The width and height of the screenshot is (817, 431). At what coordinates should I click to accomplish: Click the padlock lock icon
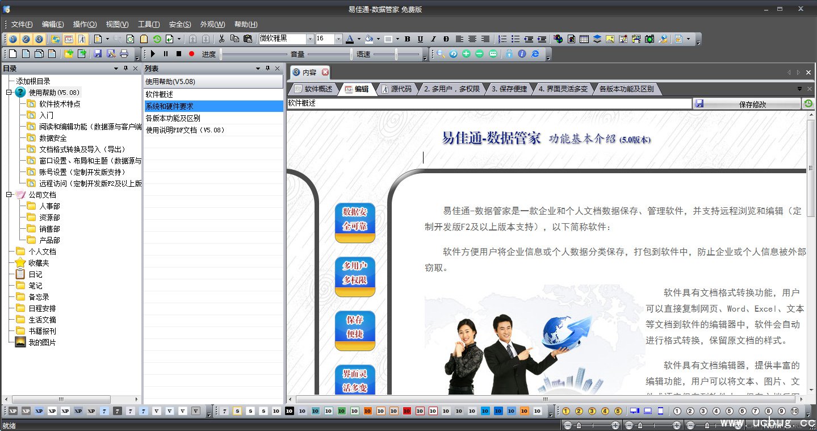coord(509,53)
